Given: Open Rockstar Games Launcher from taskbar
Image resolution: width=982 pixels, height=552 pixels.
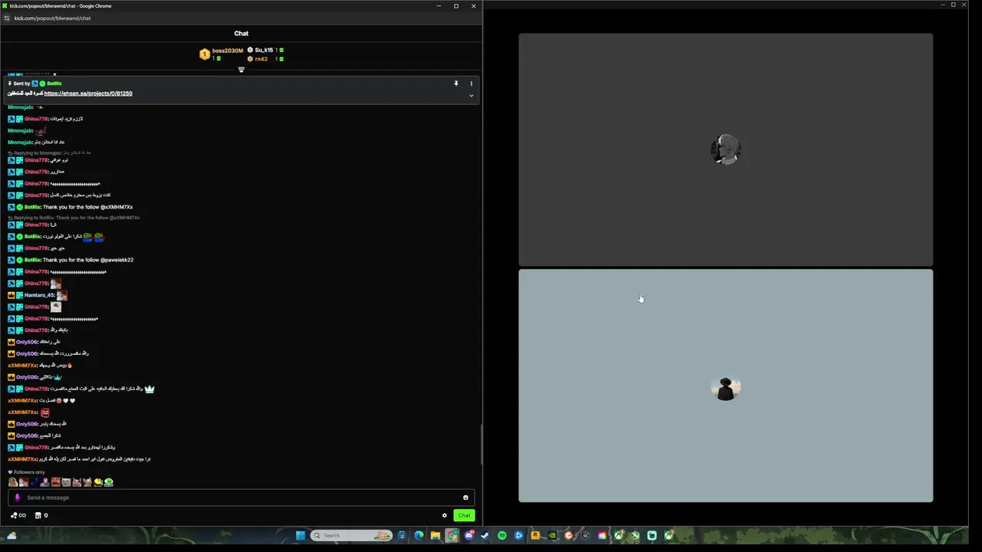Looking at the screenshot, I should pyautogui.click(x=535, y=535).
